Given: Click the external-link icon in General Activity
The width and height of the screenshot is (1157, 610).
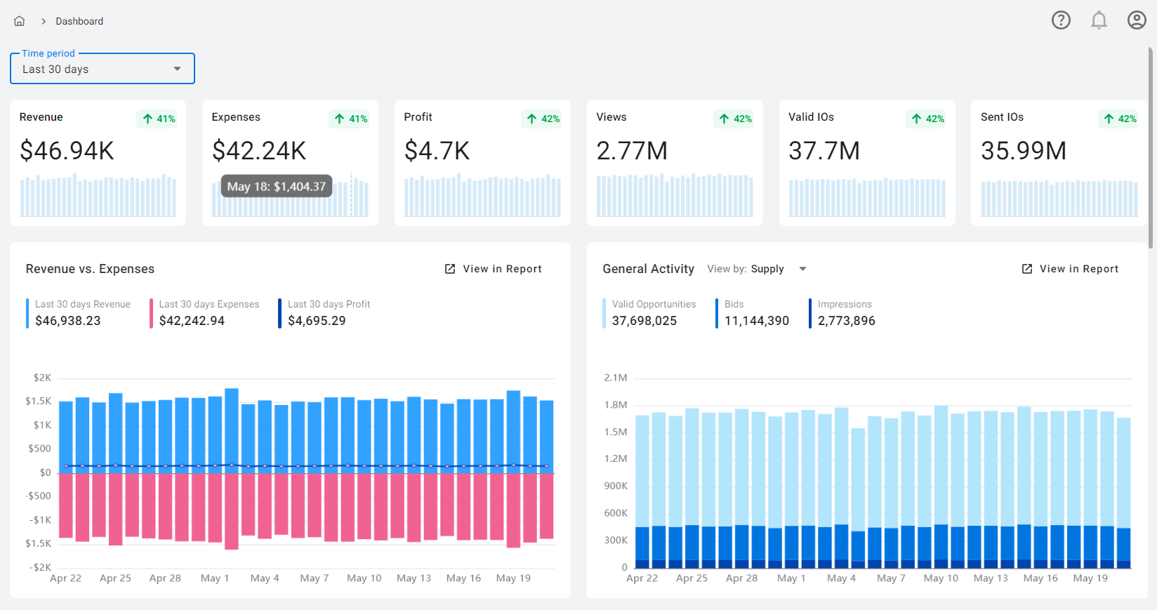Looking at the screenshot, I should click(1027, 269).
